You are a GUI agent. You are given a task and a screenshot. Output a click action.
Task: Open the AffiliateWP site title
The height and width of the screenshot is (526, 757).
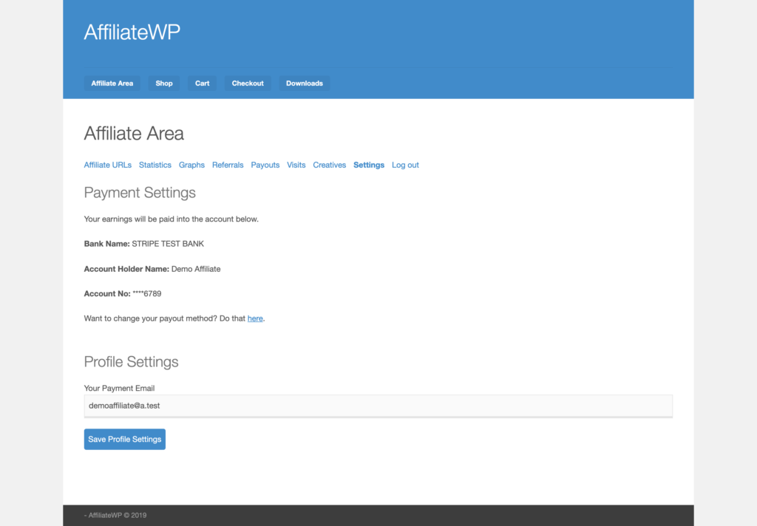coord(132,33)
